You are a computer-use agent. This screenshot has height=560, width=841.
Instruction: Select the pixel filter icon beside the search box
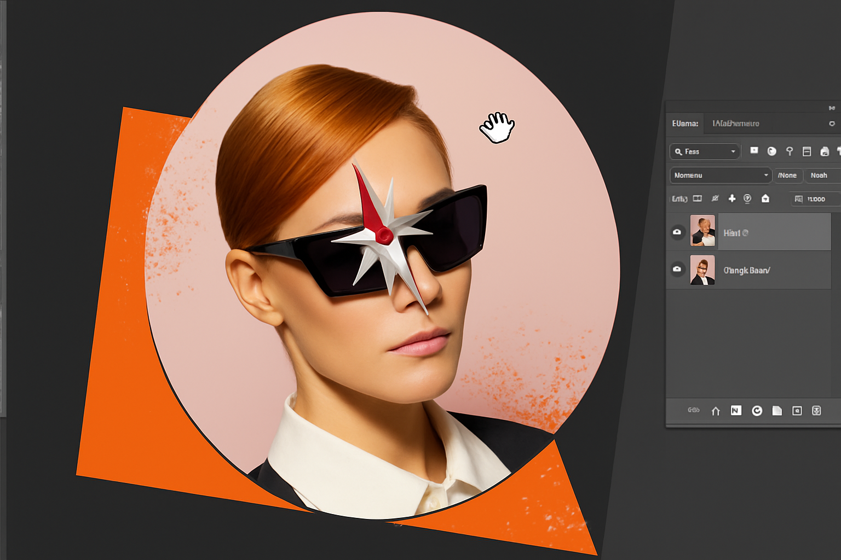click(x=754, y=151)
